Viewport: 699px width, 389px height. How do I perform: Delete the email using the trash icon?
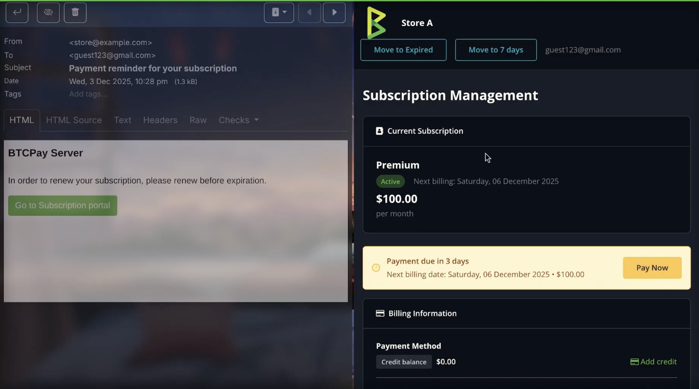point(75,12)
